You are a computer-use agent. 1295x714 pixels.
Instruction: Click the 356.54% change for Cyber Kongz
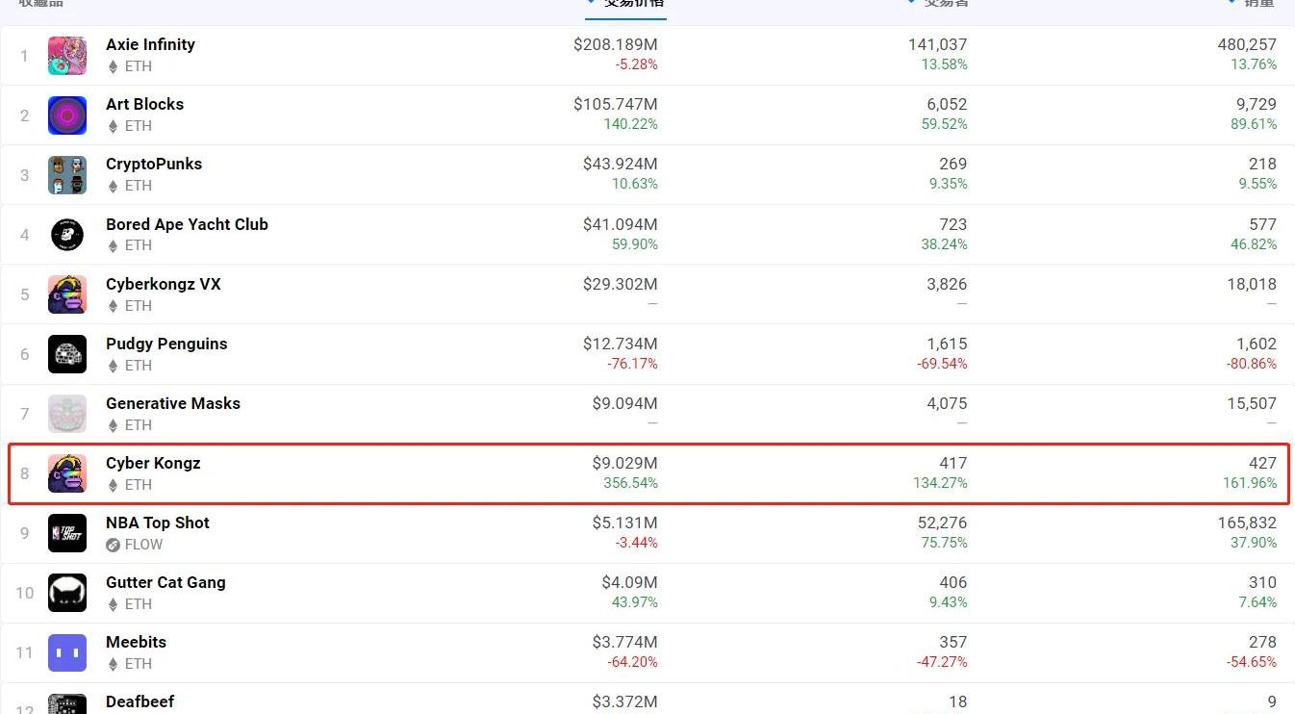coord(631,483)
